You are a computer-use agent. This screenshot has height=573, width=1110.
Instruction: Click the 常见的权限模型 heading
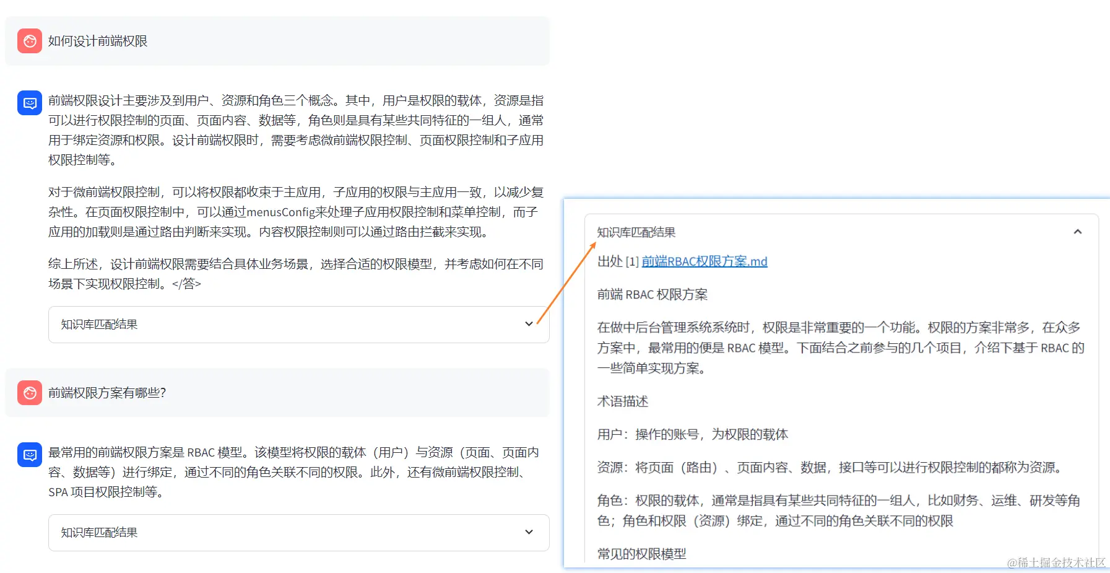coord(641,554)
